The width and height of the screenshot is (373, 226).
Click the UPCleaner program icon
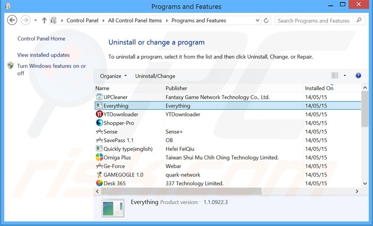tap(99, 97)
